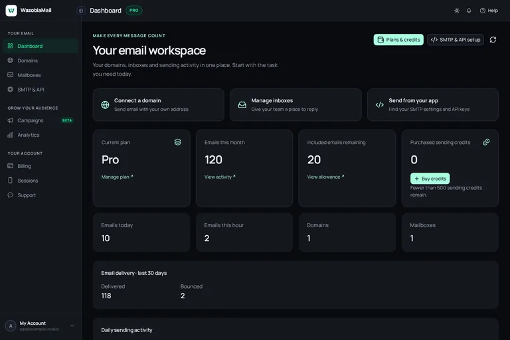
Task: Click the code brackets icon on Send from your app
Action: tap(380, 105)
